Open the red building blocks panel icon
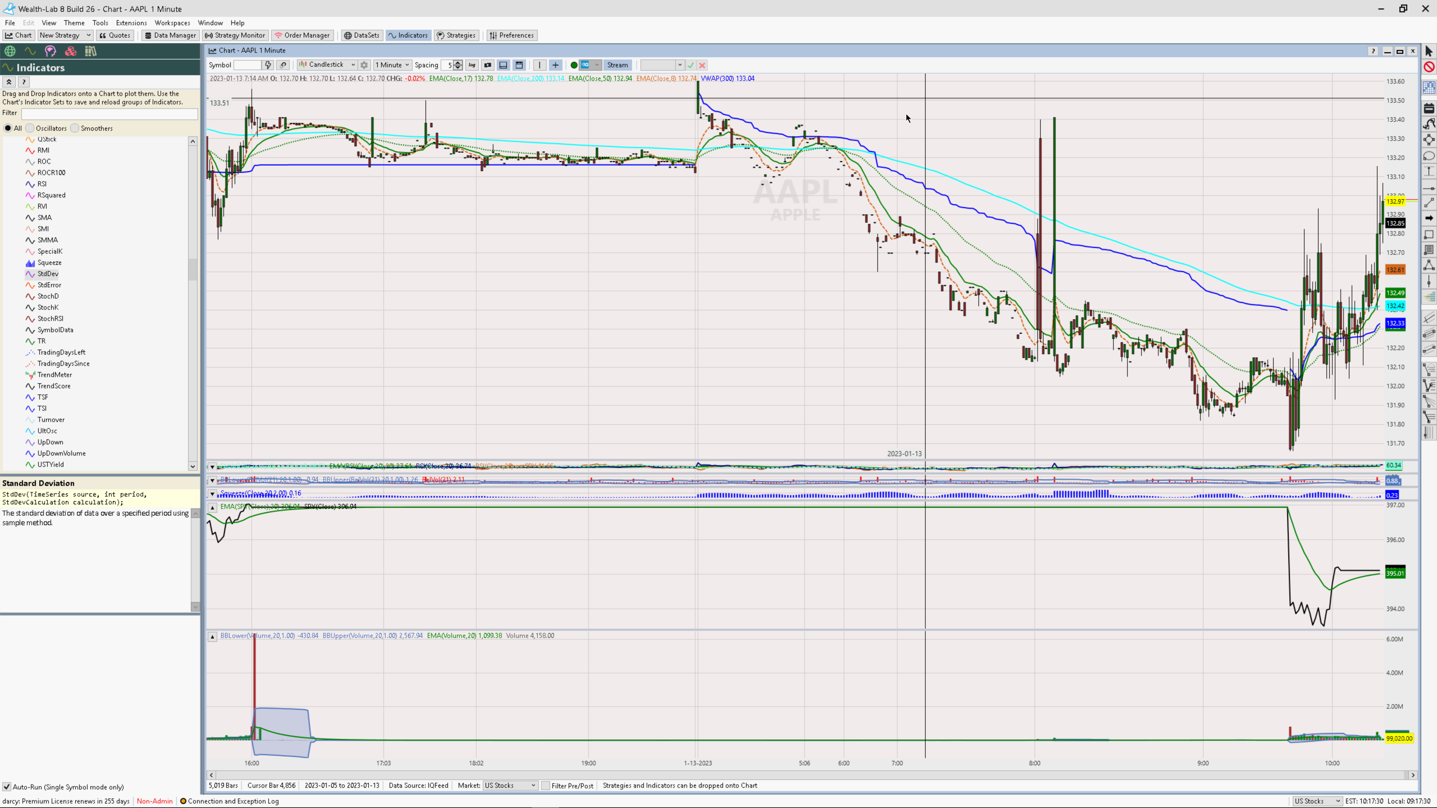 pyautogui.click(x=70, y=51)
